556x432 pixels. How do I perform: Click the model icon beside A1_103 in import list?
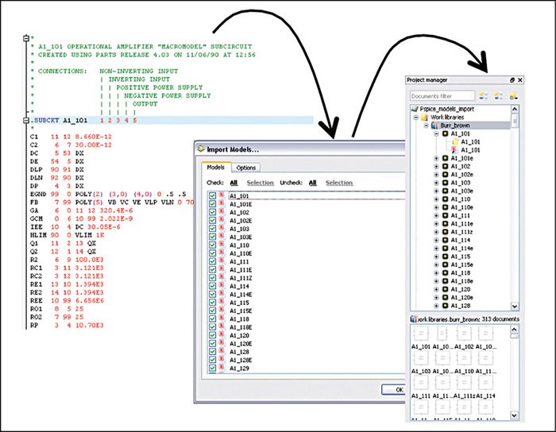coord(222,228)
